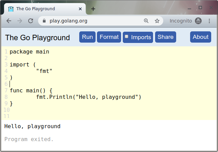Click the Incognito profile icon
The width and height of the screenshot is (218, 152).
point(198,21)
